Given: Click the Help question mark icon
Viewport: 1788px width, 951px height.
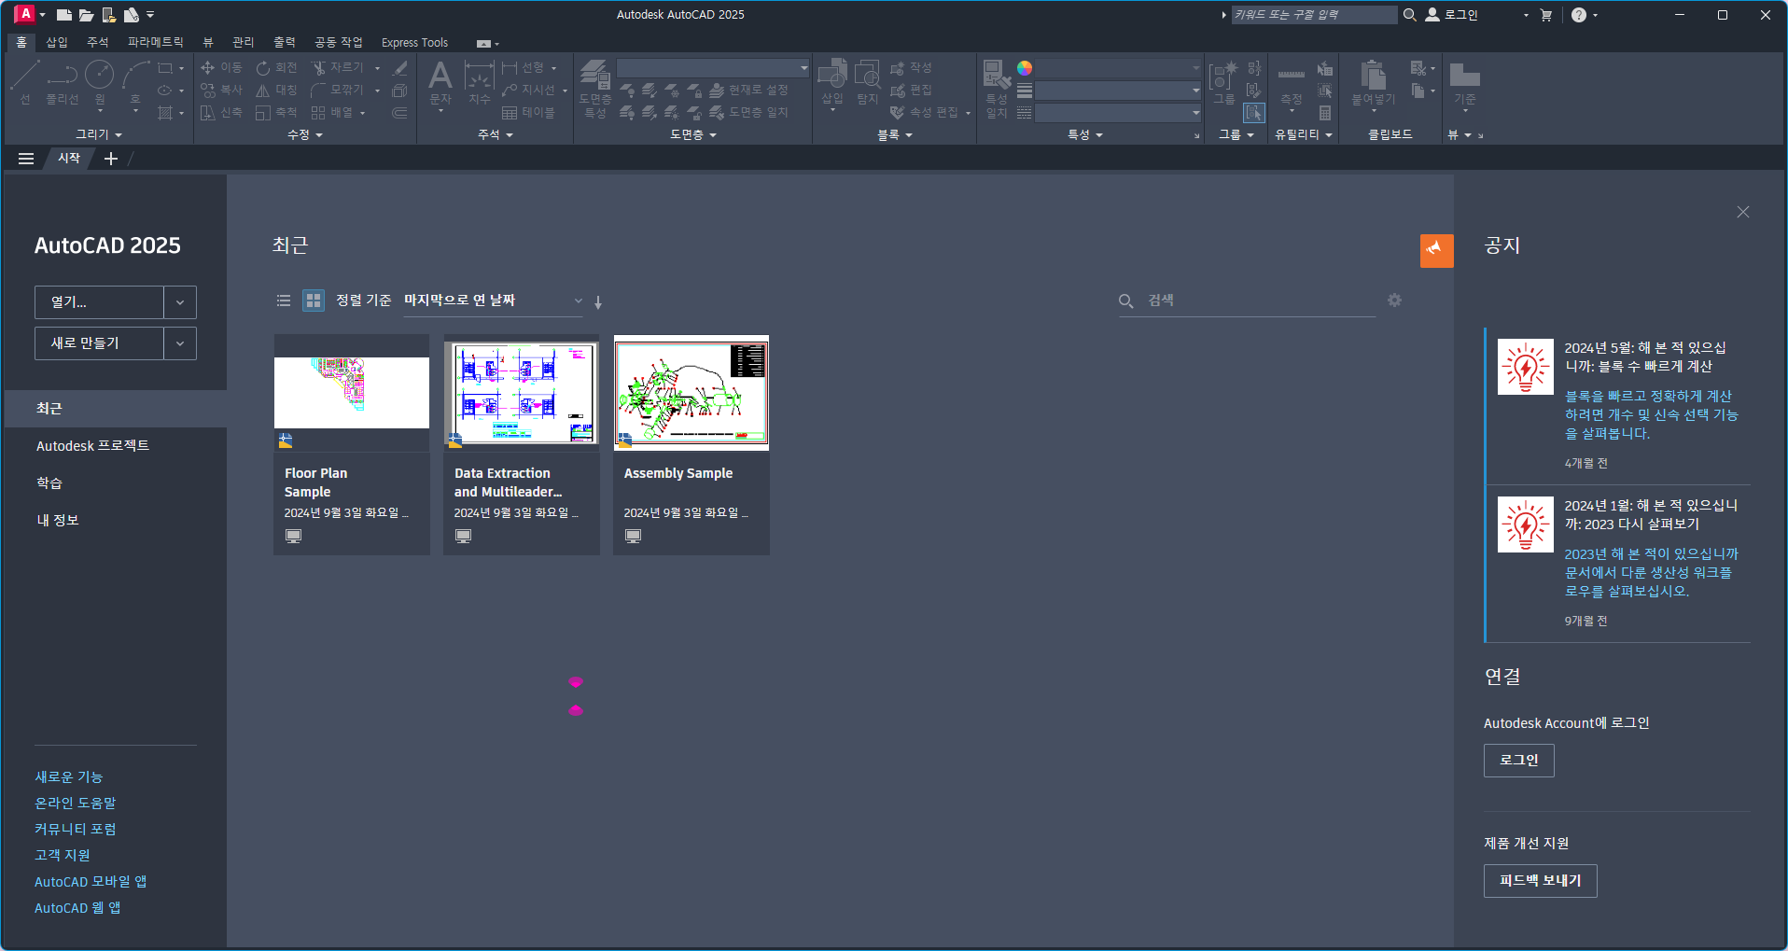Looking at the screenshot, I should click(x=1579, y=15).
